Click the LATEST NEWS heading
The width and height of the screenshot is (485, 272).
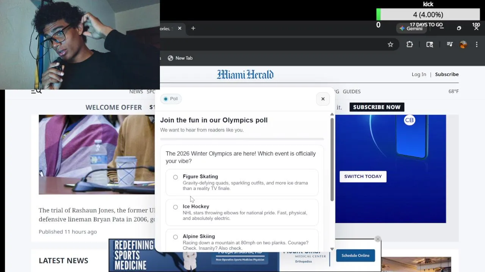click(x=63, y=260)
